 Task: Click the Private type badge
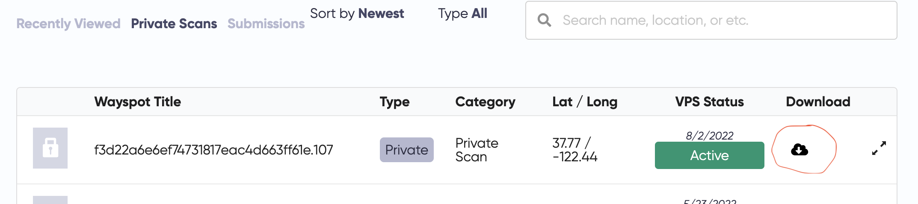pos(406,150)
